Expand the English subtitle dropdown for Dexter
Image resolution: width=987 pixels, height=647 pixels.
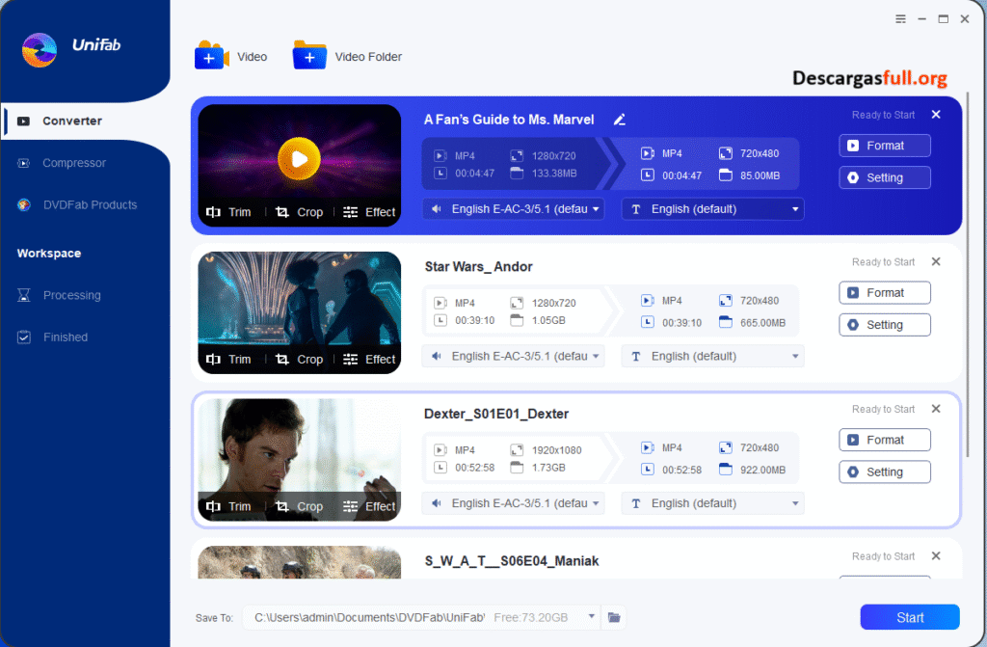pos(711,502)
